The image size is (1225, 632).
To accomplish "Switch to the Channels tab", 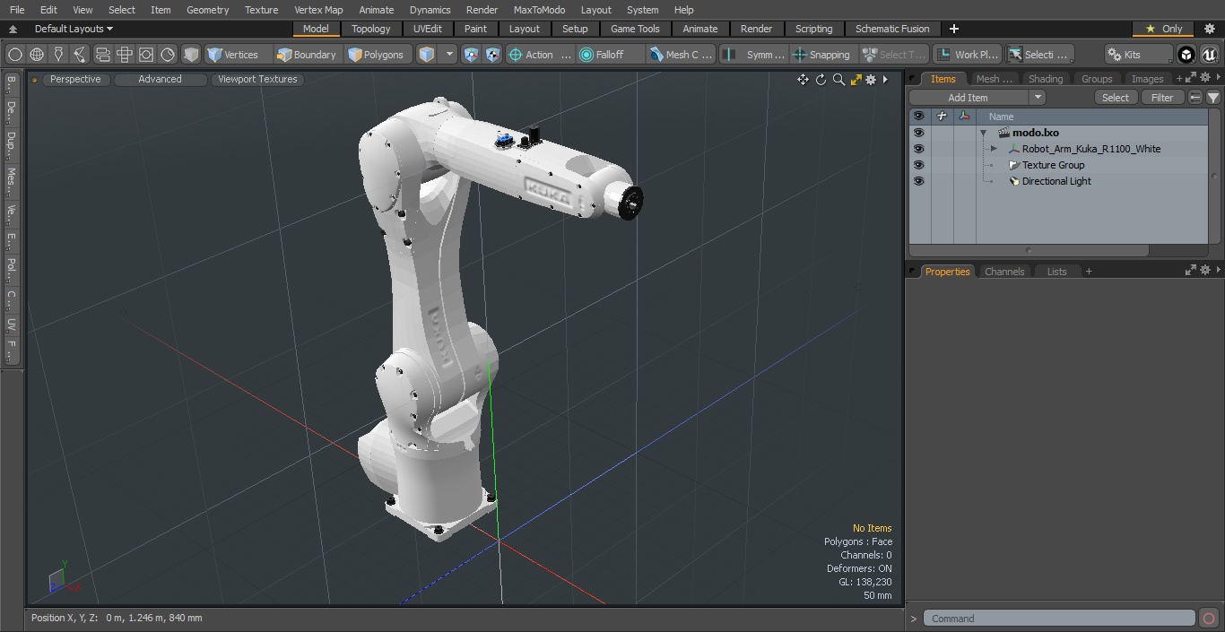I will coord(1003,272).
